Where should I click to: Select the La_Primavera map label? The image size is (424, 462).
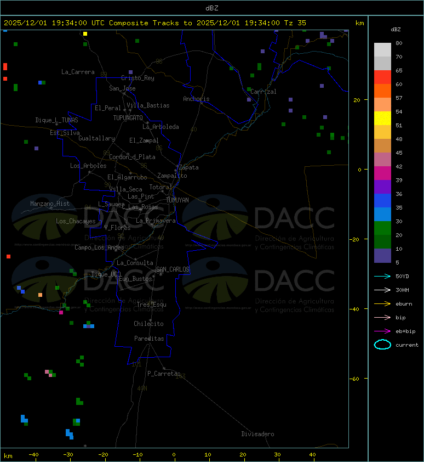pyautogui.click(x=156, y=221)
